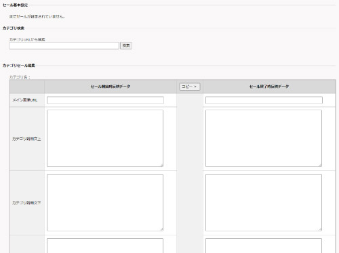Click the upper category description textarea in sale start column
The width and height of the screenshot is (339, 253).
point(105,139)
